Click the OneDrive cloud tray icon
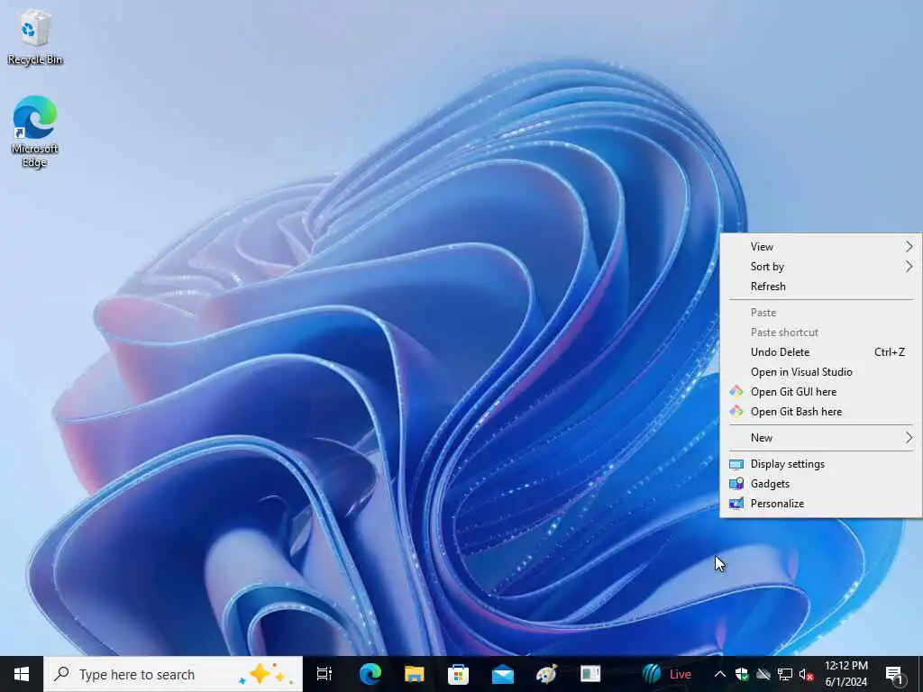The width and height of the screenshot is (923, 692). [763, 674]
